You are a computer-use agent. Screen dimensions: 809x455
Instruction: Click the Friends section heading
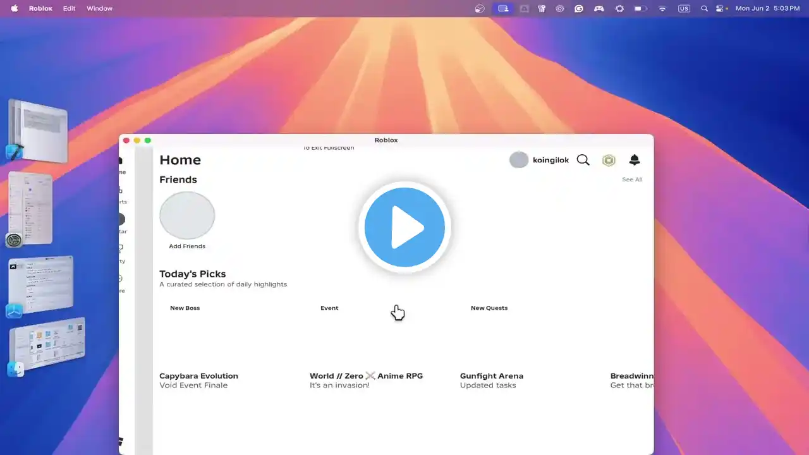178,179
